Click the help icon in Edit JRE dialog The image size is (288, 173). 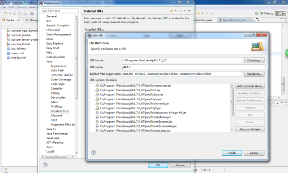tap(94, 153)
